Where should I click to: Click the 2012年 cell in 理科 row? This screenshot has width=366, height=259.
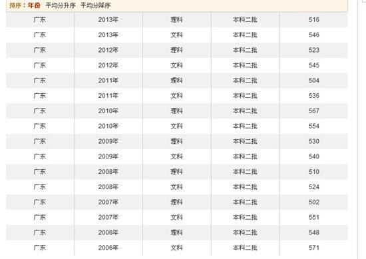108,50
